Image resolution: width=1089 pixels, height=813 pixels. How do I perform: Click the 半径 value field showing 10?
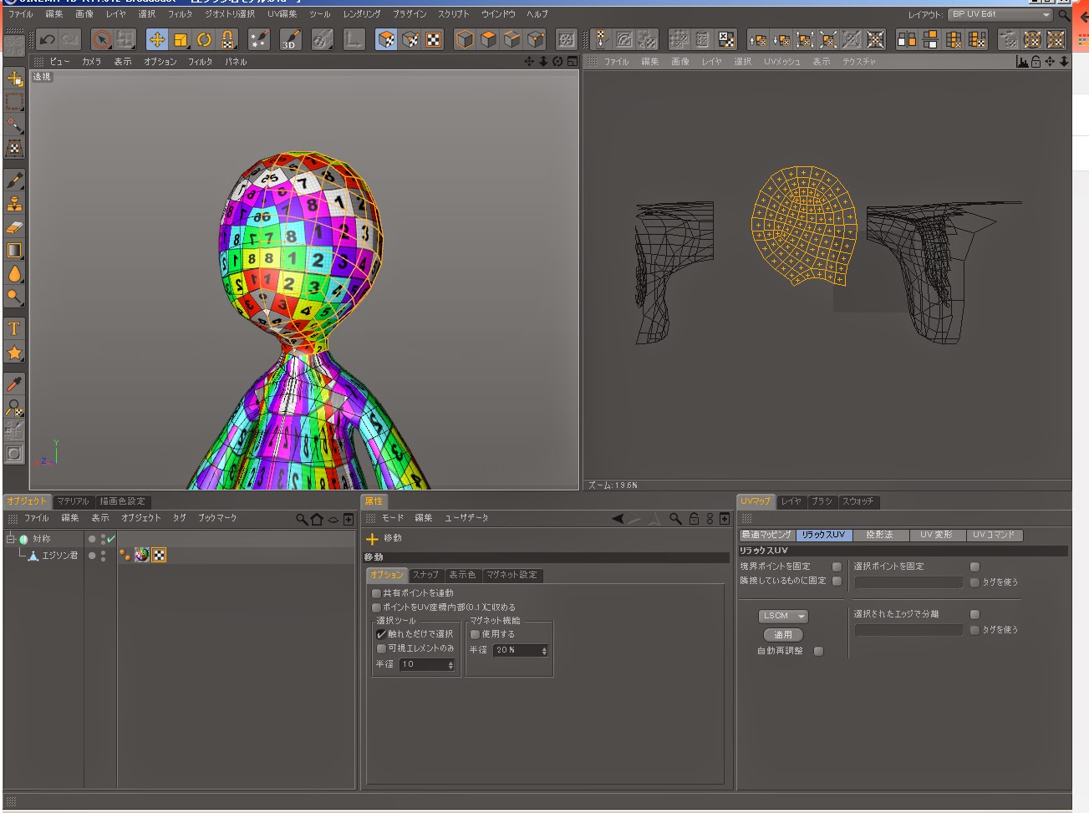click(x=423, y=664)
